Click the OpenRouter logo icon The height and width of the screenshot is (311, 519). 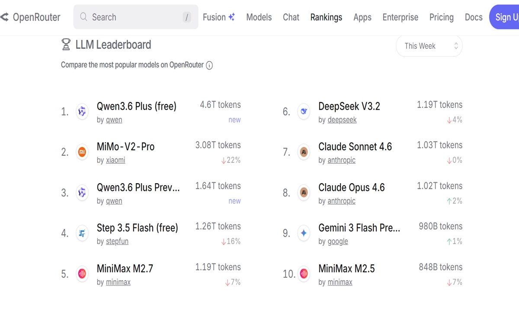[x=5, y=17]
